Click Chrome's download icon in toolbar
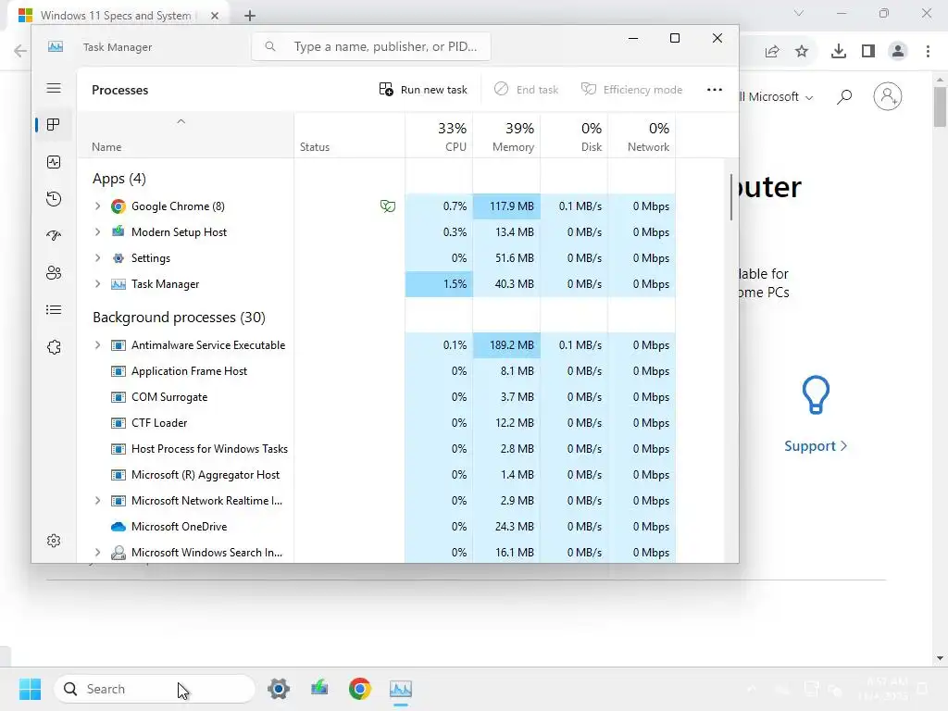Viewport: 948px width, 711px height. point(839,52)
